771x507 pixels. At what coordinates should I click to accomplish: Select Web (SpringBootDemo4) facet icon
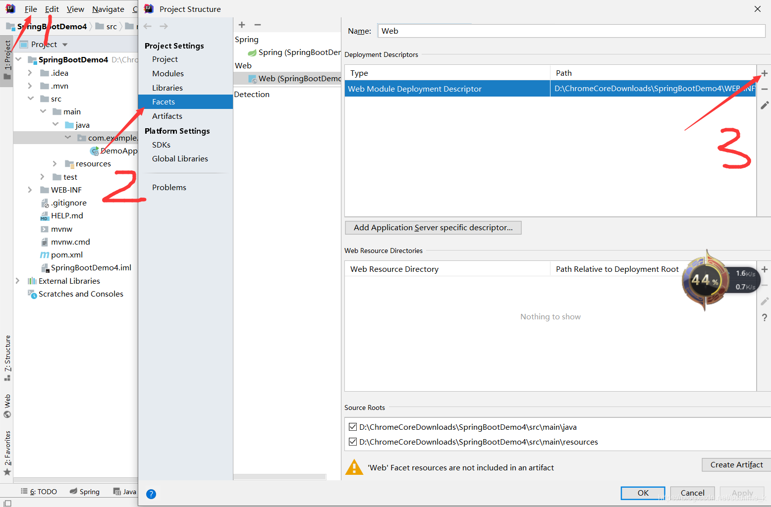[x=252, y=79]
